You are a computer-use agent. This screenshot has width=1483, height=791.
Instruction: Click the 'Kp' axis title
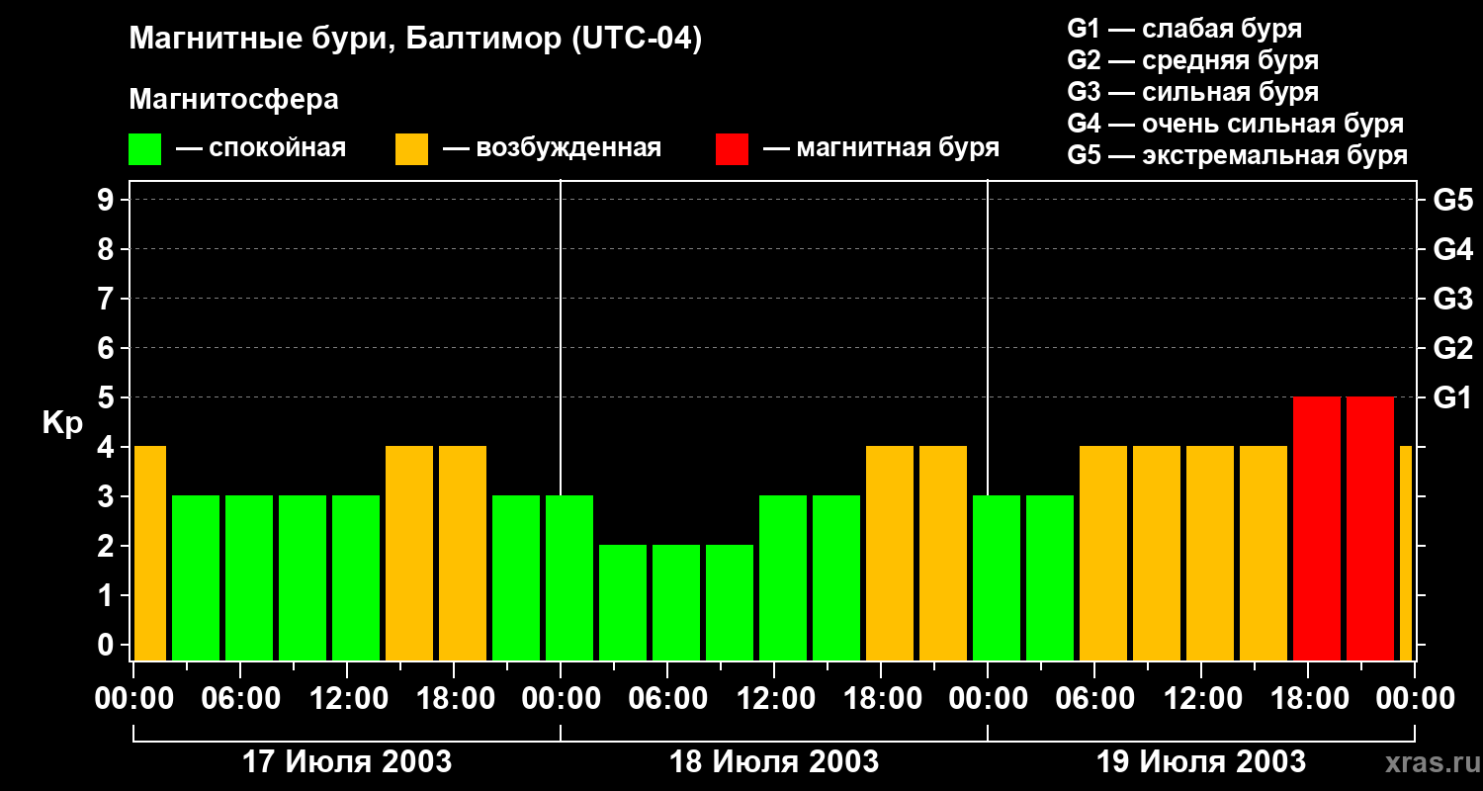tap(62, 422)
